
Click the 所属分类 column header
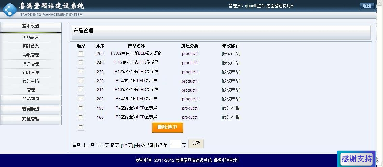point(190,46)
